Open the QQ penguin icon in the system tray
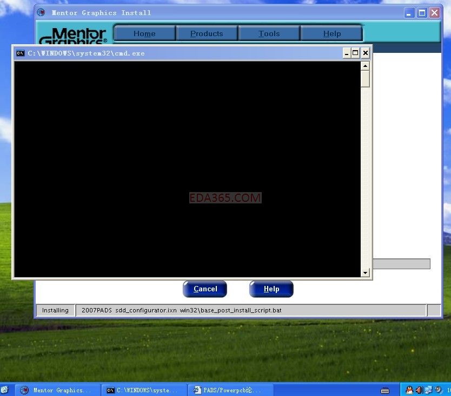This screenshot has width=451, height=396. coord(409,390)
